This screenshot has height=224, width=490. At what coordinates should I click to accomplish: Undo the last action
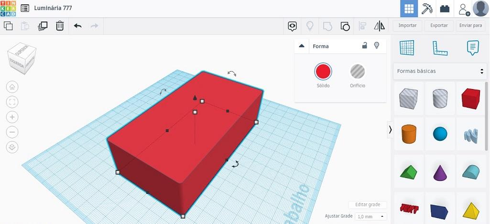tap(77, 26)
